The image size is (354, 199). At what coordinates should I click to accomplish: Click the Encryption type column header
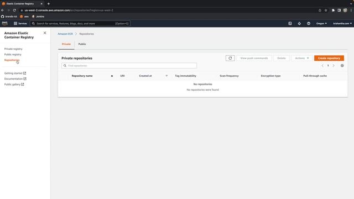pos(270,76)
